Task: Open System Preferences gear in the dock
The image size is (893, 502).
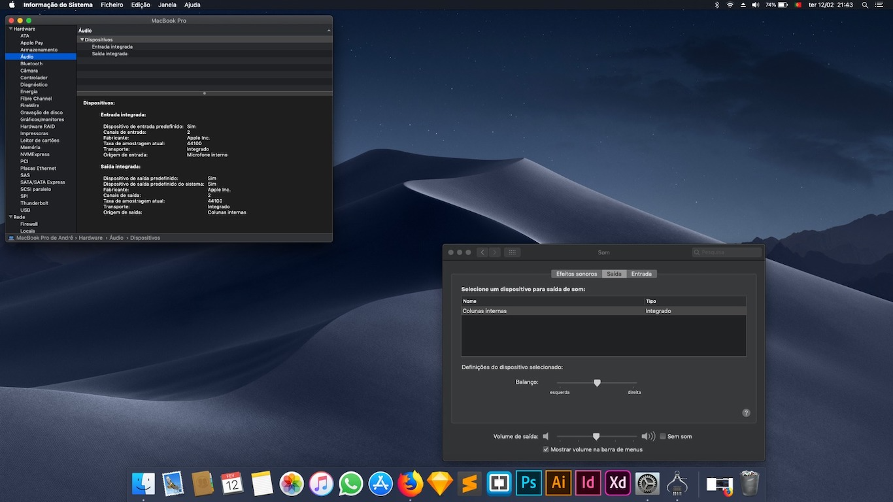Action: pos(647,484)
